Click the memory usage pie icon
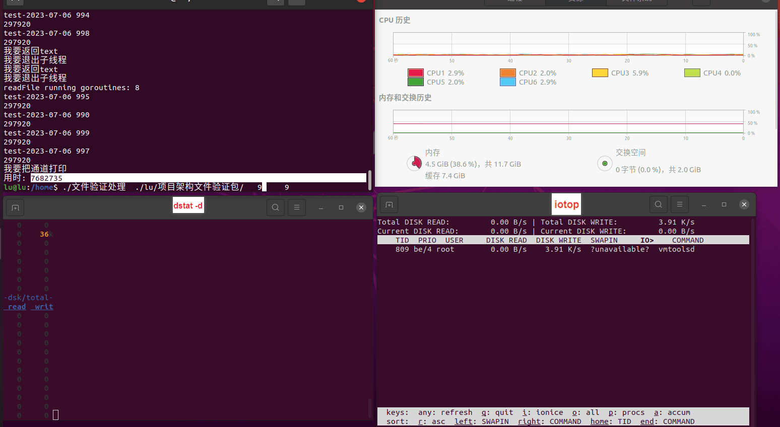The width and height of the screenshot is (780, 427). coord(414,163)
